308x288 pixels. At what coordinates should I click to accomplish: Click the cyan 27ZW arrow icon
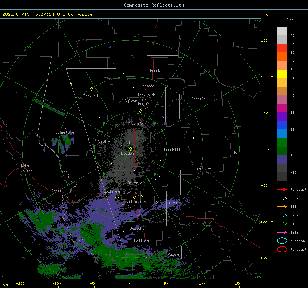click(x=282, y=215)
